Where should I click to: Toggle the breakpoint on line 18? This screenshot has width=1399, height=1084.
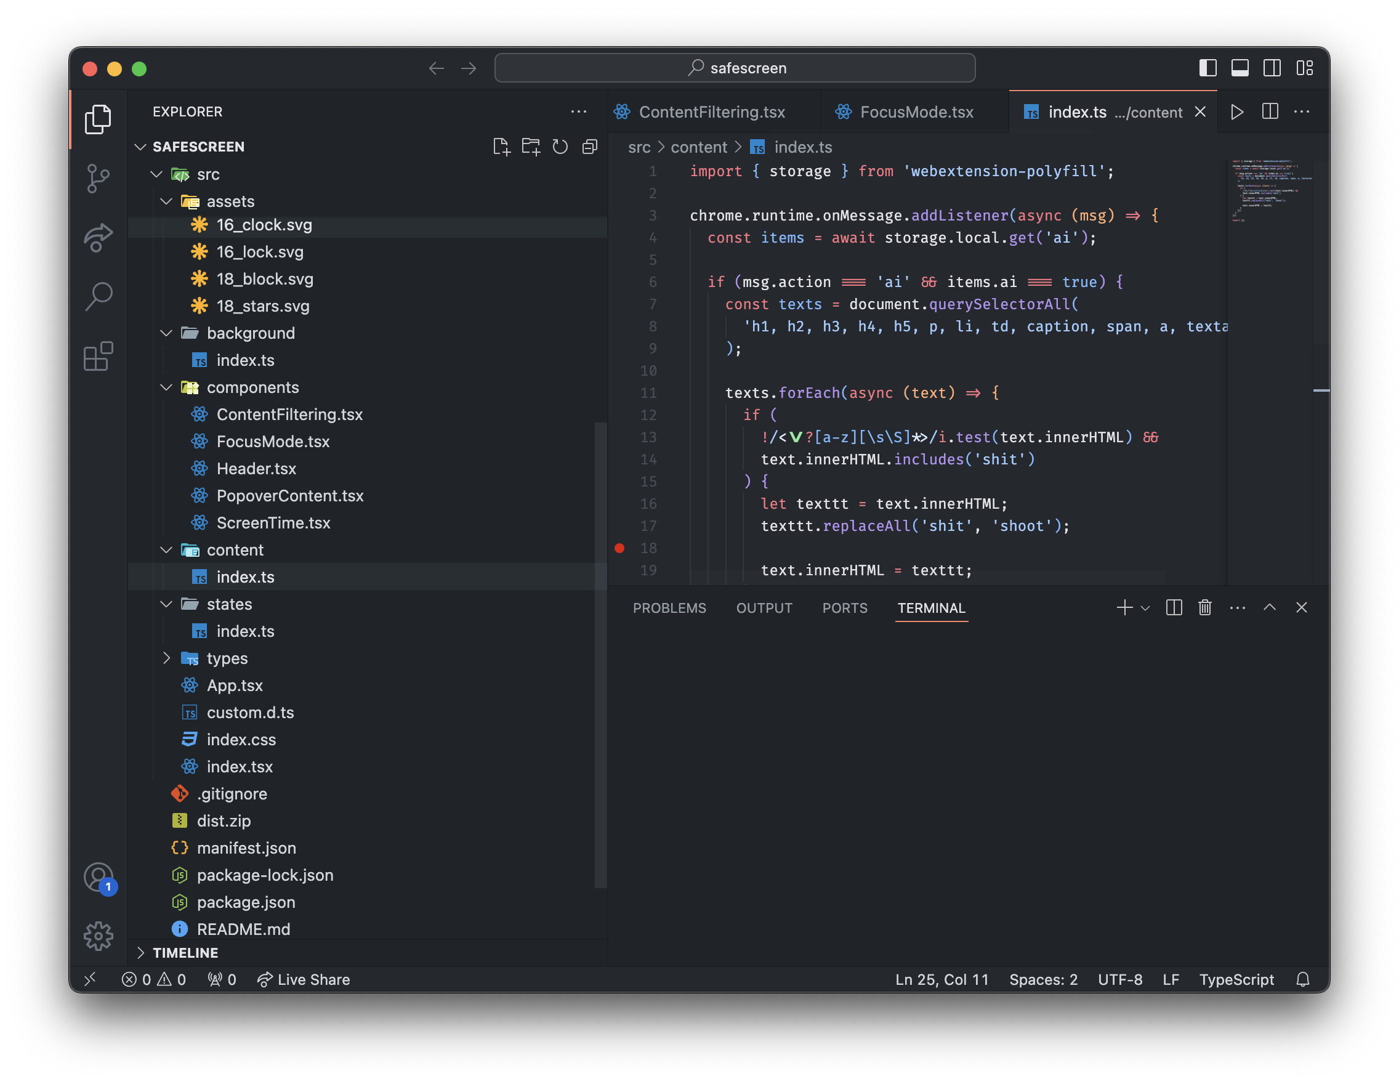coord(619,548)
